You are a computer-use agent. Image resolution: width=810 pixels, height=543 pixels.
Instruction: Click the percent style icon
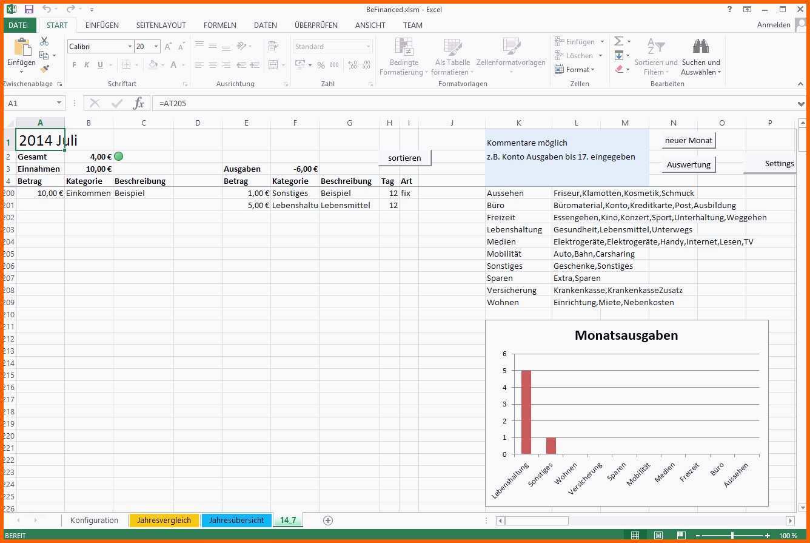click(320, 65)
